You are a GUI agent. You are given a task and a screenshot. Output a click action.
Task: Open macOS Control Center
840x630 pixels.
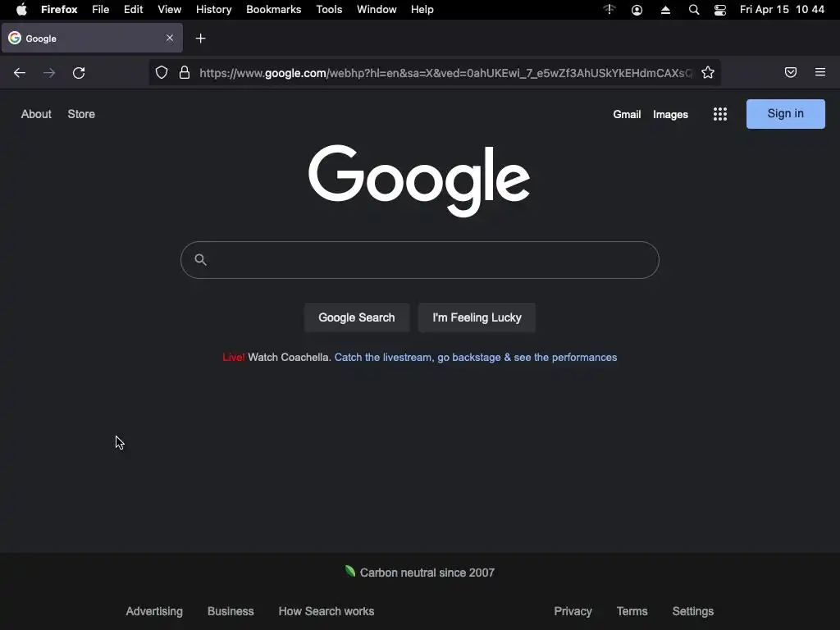tap(720, 10)
